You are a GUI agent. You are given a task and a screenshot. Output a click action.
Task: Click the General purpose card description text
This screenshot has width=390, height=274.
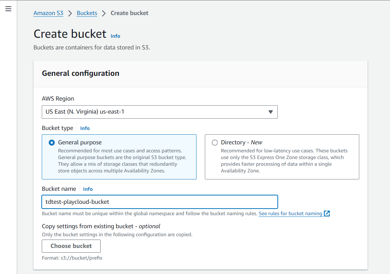(x=120, y=161)
